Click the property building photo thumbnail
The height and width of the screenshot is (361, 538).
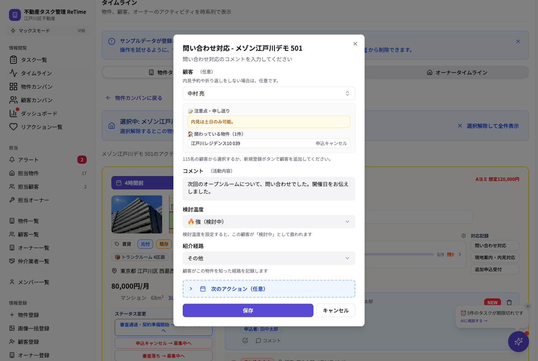(x=137, y=214)
